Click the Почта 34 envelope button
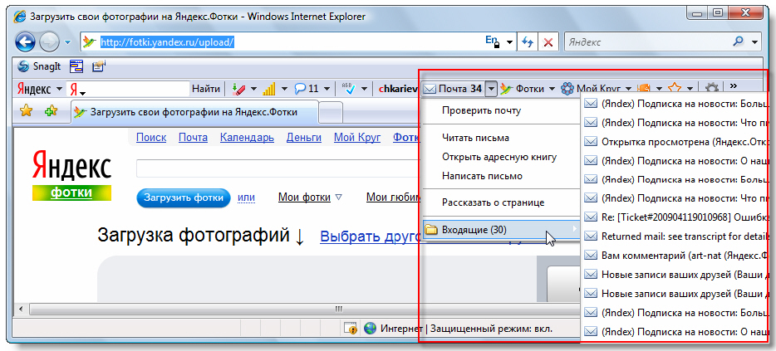This screenshot has width=776, height=351. (x=454, y=89)
